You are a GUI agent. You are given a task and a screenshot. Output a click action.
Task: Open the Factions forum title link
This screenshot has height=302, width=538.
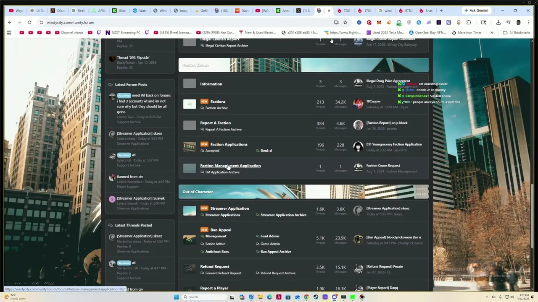coord(218,102)
